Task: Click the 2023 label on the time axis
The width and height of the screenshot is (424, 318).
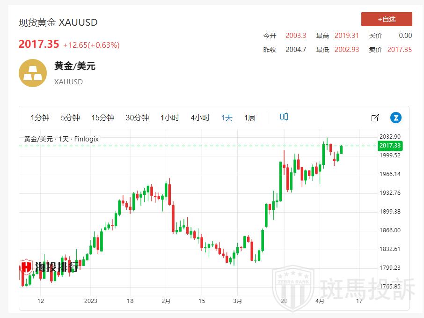Action: (90, 301)
